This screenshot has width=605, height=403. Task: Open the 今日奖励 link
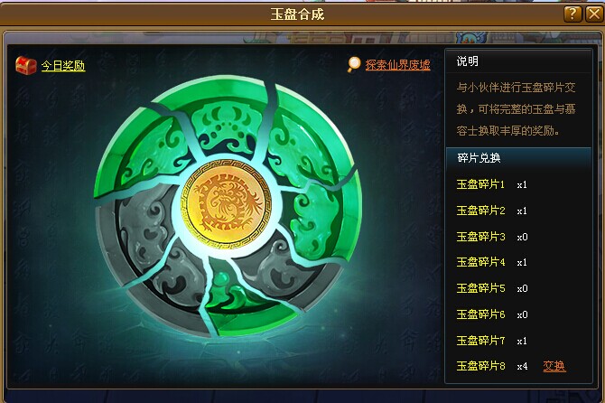pos(63,66)
